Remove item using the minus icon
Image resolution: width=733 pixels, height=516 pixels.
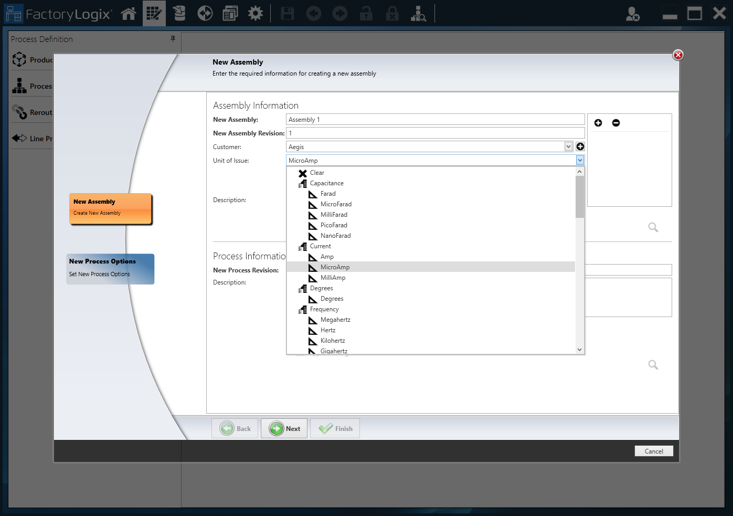tap(616, 122)
